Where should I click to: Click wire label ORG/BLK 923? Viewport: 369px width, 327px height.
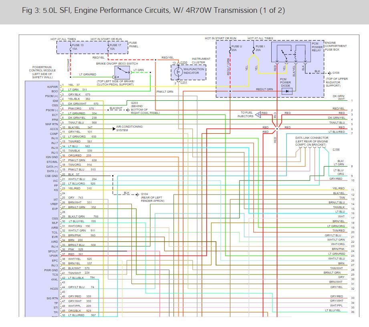coord(80,311)
